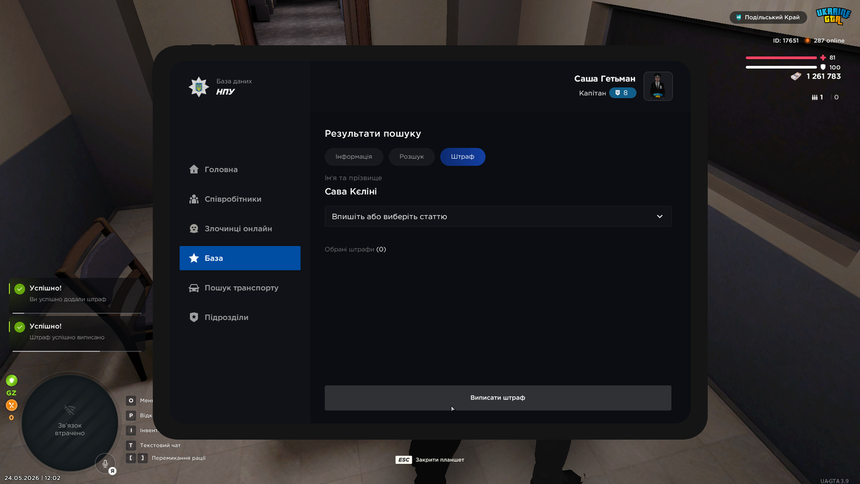Image resolution: width=860 pixels, height=484 pixels.
Task: Click the shield icon beside Підрозділи
Action: (193, 317)
